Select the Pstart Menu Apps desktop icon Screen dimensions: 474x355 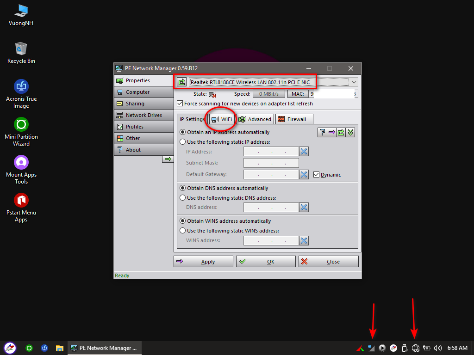pyautogui.click(x=21, y=208)
